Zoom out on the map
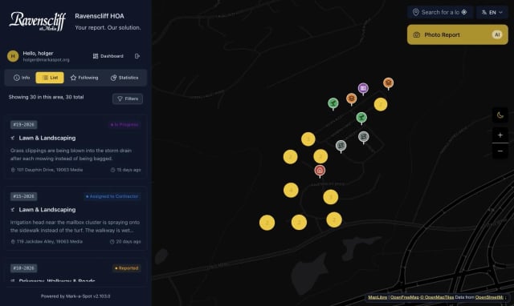The width and height of the screenshot is (514, 306). pos(500,151)
